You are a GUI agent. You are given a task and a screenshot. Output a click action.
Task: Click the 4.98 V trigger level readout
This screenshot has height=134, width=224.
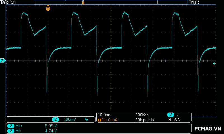pyautogui.click(x=174, y=120)
